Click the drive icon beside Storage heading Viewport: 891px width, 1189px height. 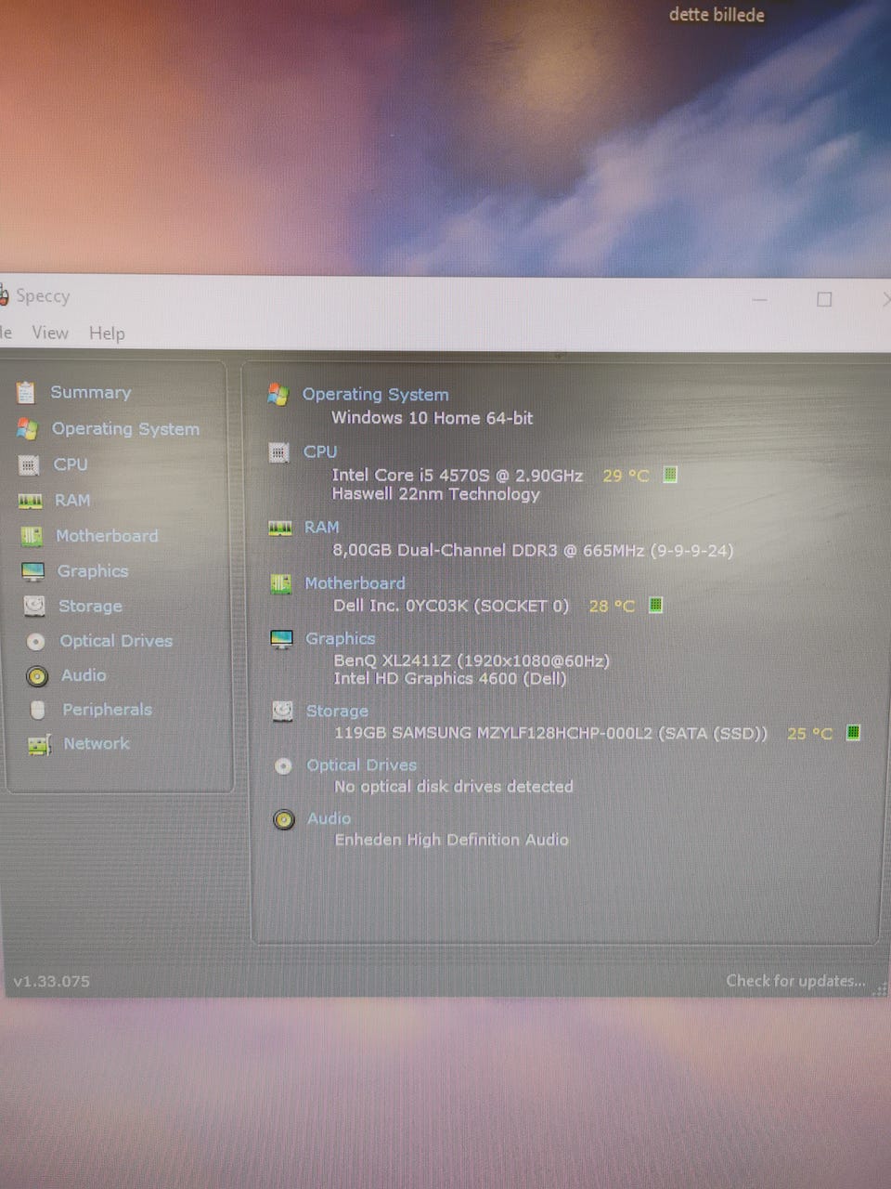283,712
